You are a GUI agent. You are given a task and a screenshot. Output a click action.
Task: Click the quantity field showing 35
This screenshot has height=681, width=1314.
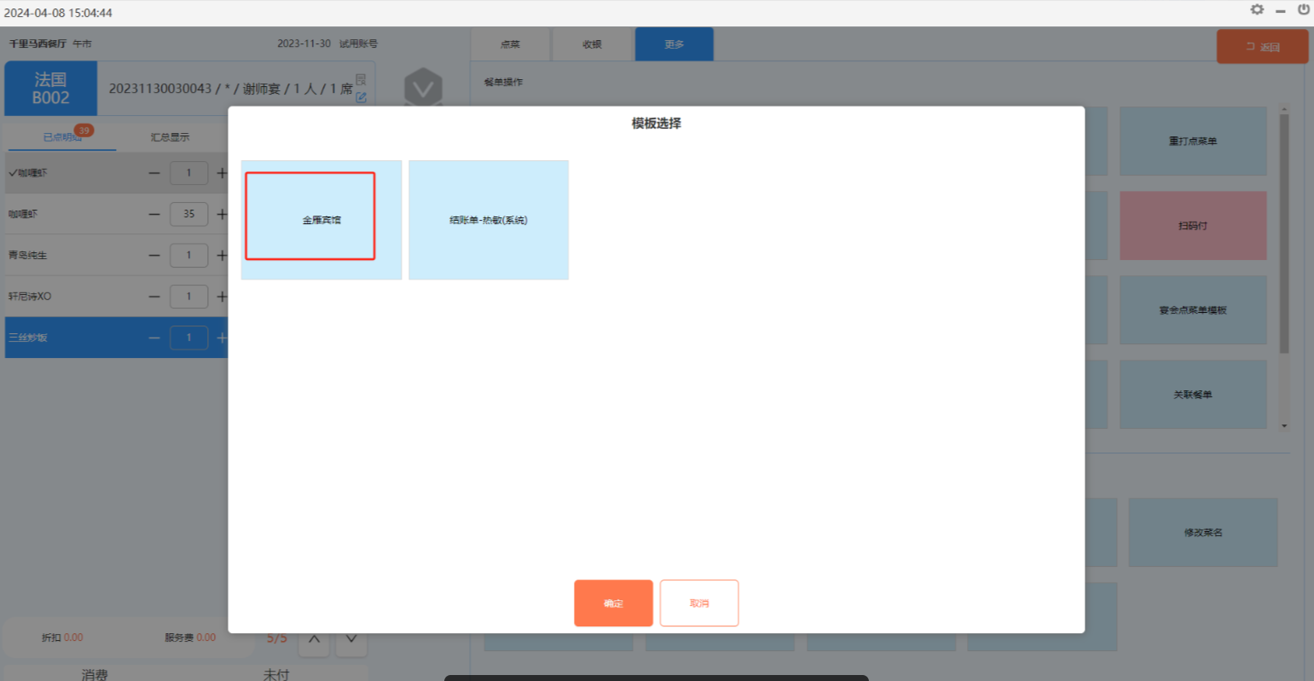point(188,214)
